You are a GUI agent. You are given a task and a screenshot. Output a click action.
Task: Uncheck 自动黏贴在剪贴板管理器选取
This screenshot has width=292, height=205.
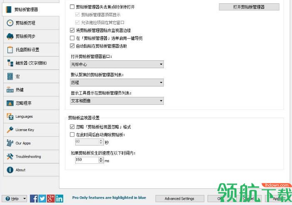[x=72, y=46]
